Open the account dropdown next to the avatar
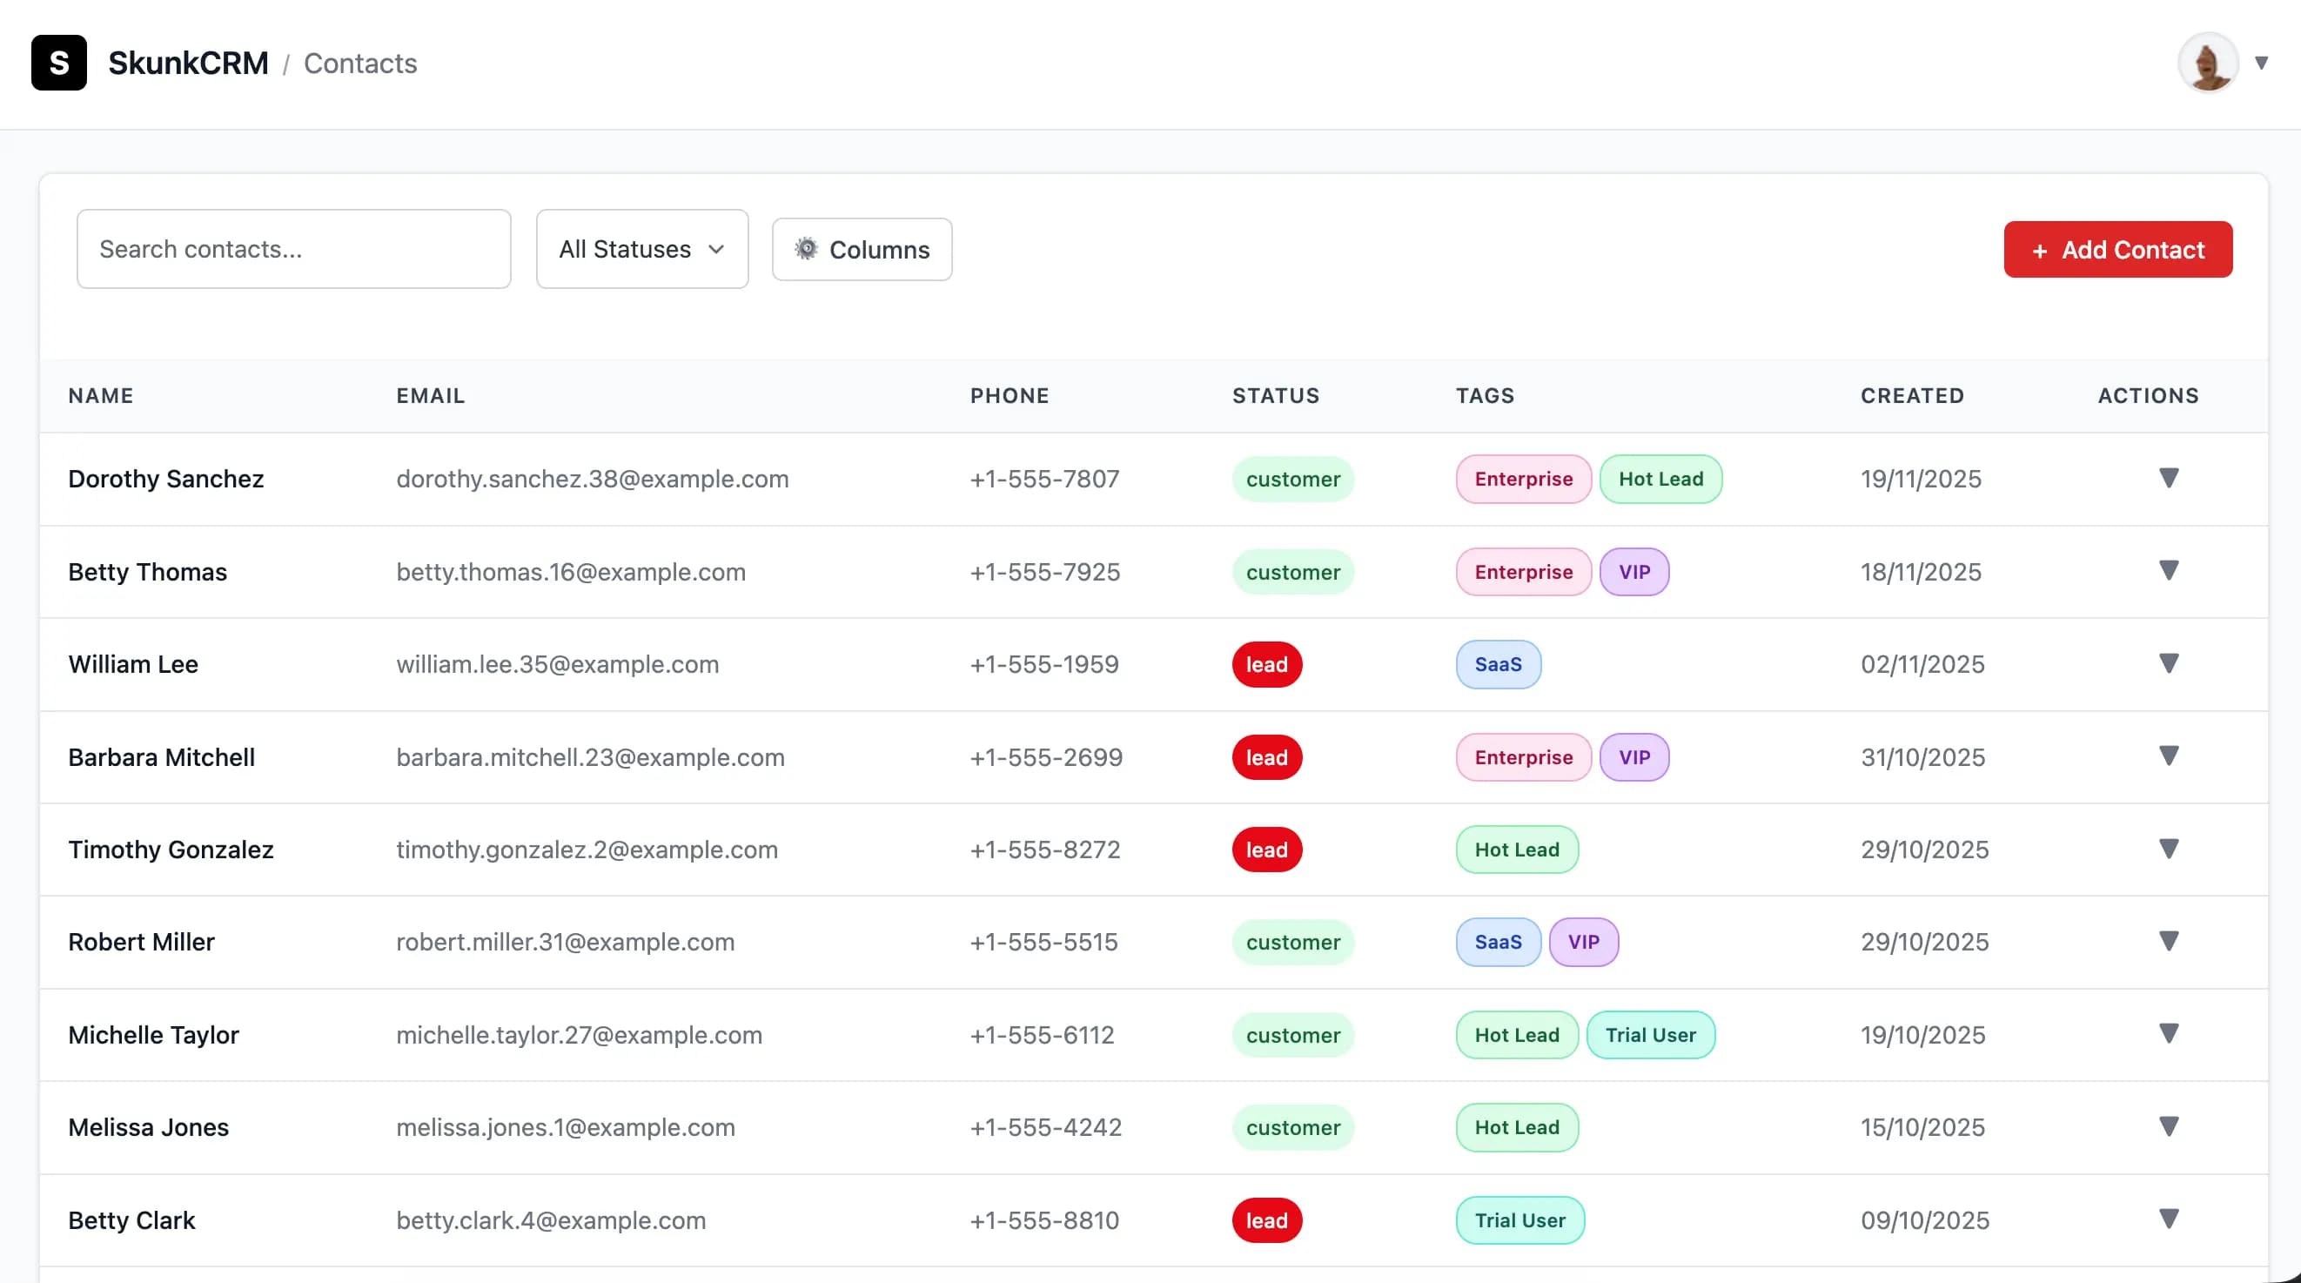Image resolution: width=2301 pixels, height=1283 pixels. coord(2263,63)
